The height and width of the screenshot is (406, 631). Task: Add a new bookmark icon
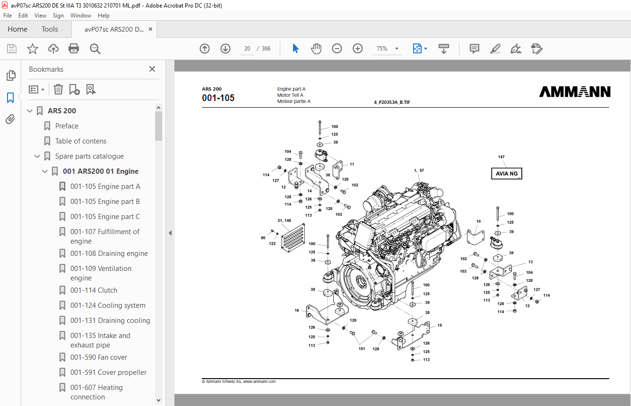tap(74, 89)
